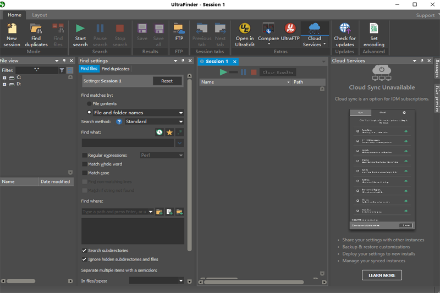Click the last folder icon in Find where
The image size is (440, 293).
pos(180,212)
